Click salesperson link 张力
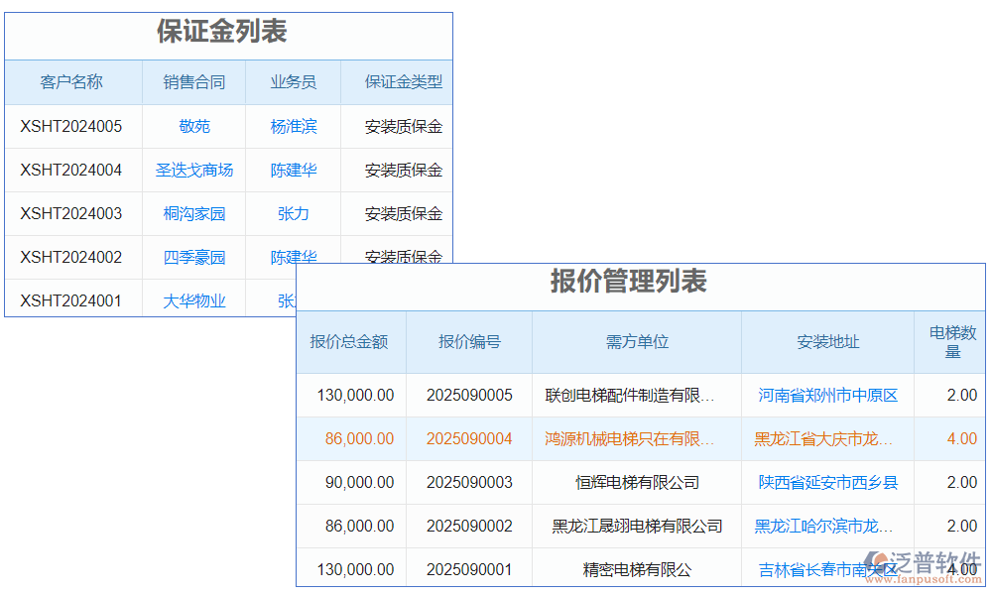Viewport: 992px width, 595px height. 292,213
